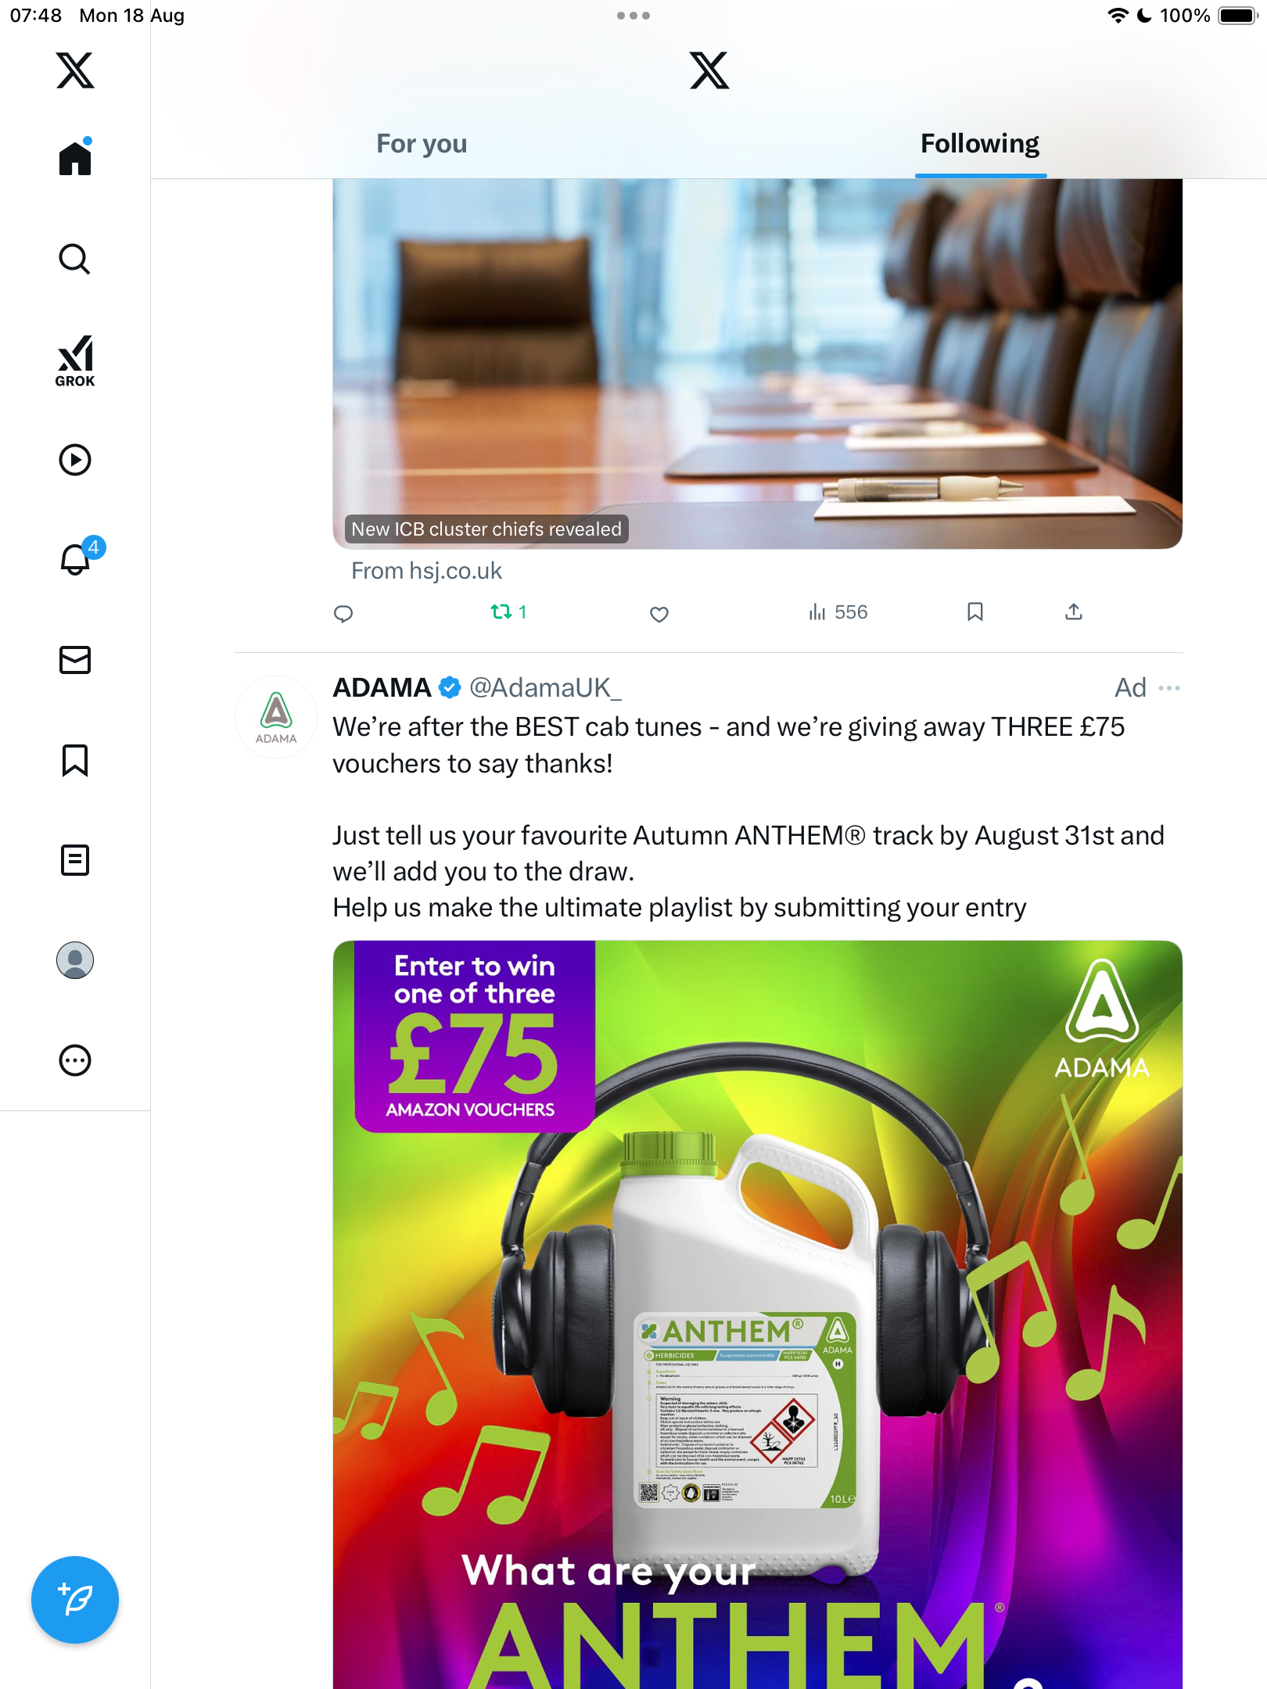Open the More circle icon in sidebar
Viewport: 1267px width, 1689px height.
[x=74, y=1060]
